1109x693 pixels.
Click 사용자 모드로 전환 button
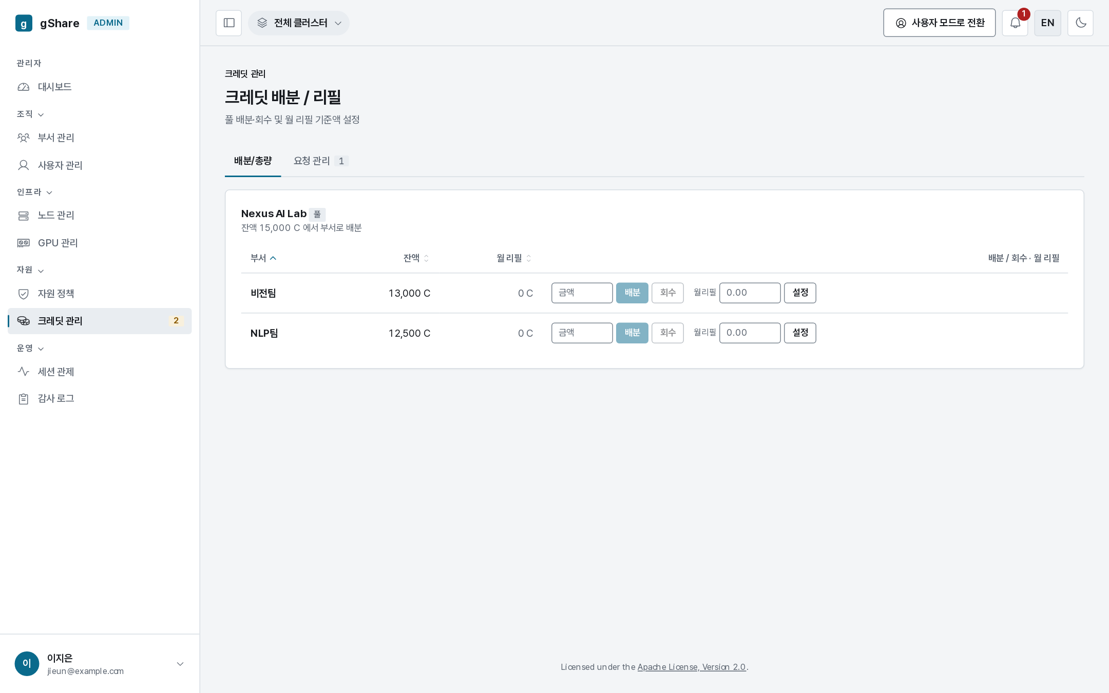click(x=940, y=23)
